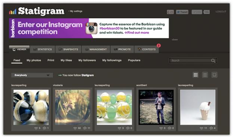233x138 pixels.
Task: Click the Tweet button
Action: [182, 12]
